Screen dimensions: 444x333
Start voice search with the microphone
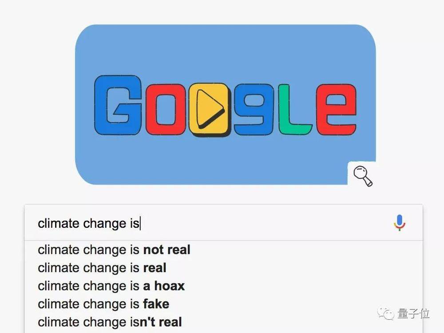[400, 223]
